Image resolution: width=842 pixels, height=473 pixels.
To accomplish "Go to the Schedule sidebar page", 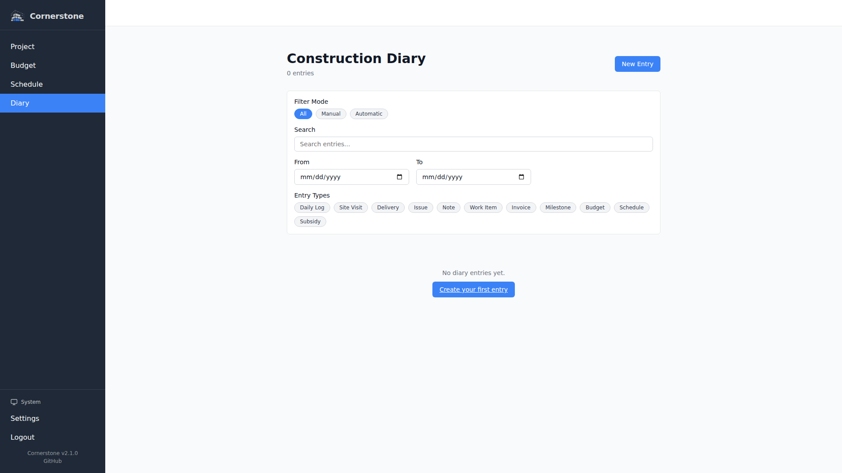I will tap(27, 84).
